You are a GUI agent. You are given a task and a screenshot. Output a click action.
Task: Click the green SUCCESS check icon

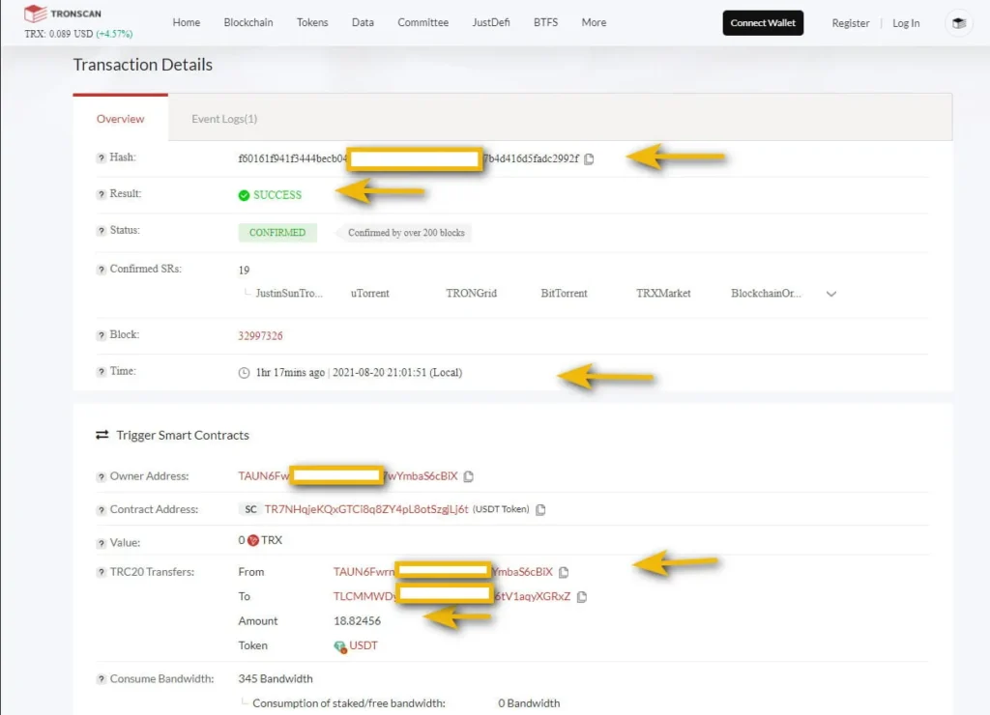[x=244, y=195]
